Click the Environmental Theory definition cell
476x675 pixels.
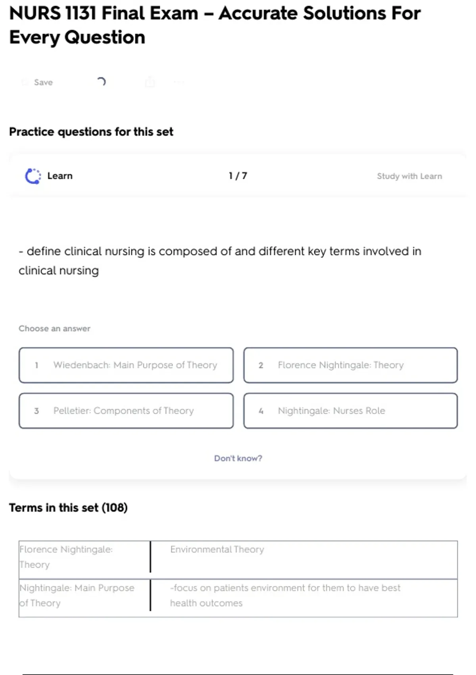point(217,550)
